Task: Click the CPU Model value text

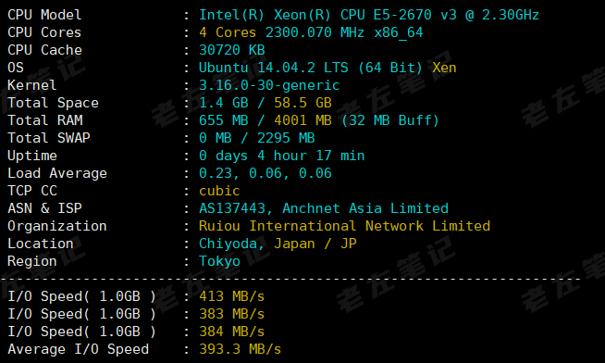Action: (x=369, y=15)
